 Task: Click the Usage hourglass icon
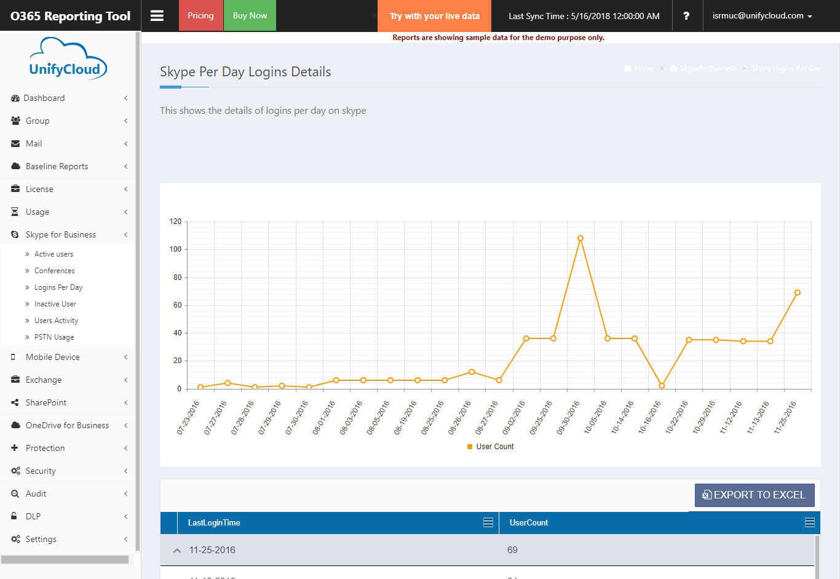pyautogui.click(x=15, y=212)
